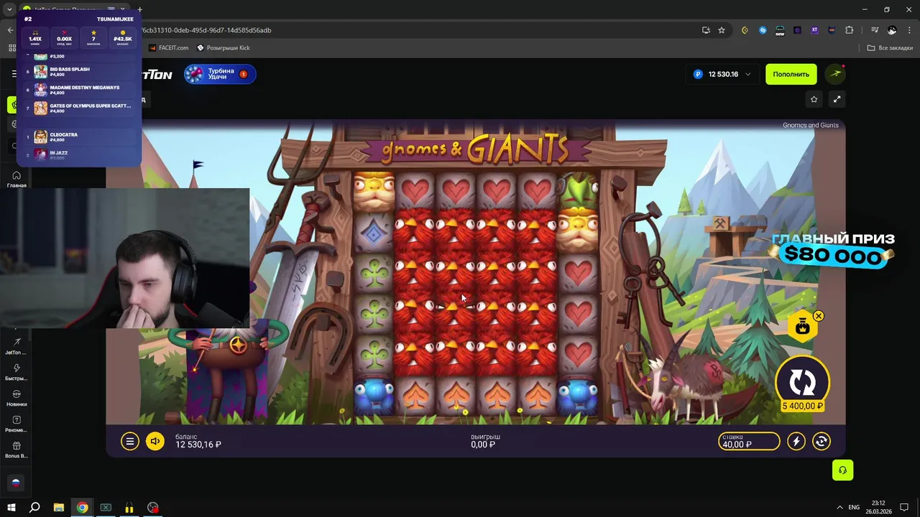Change language via Russian flag button
The height and width of the screenshot is (517, 920).
(16, 483)
